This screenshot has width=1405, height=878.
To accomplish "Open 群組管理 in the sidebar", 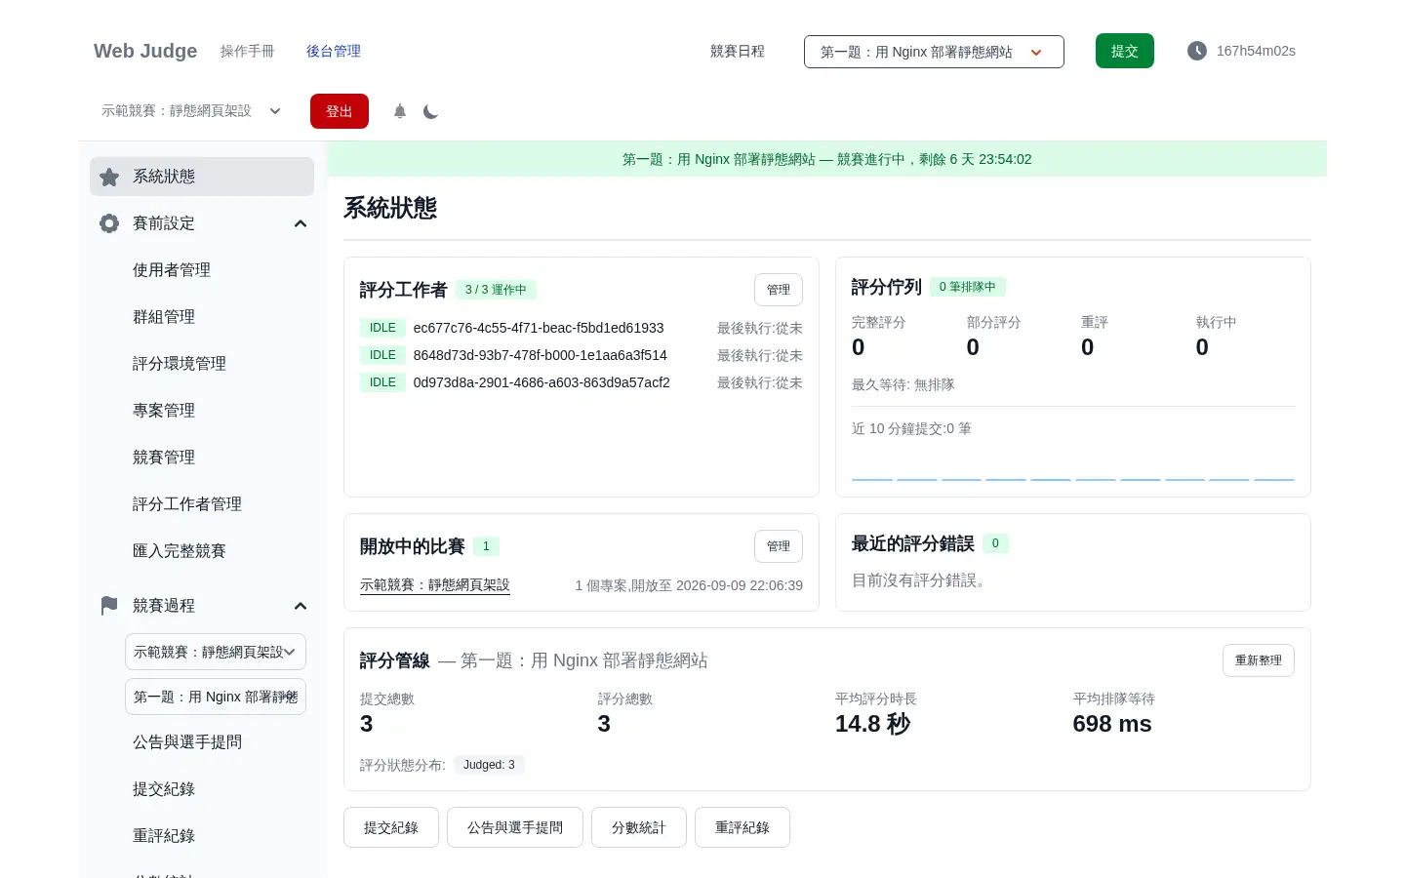I will click(202, 317).
